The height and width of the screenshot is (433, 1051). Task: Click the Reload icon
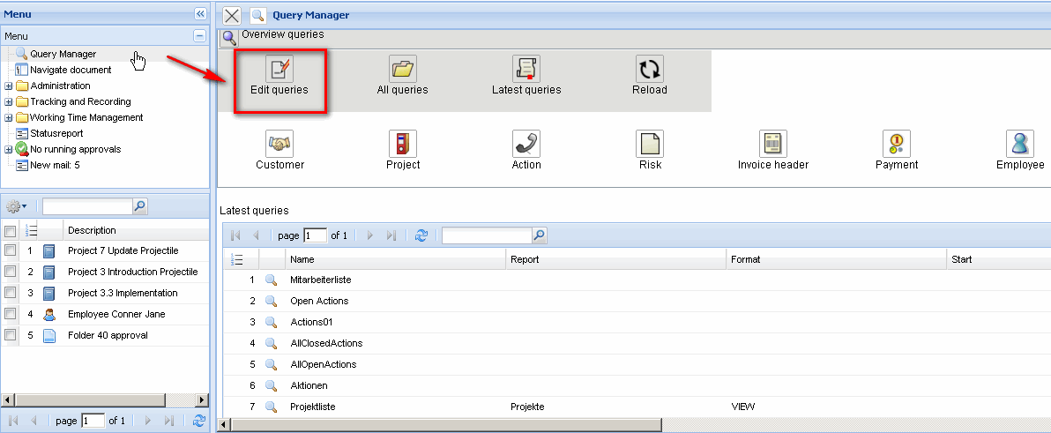coord(649,70)
